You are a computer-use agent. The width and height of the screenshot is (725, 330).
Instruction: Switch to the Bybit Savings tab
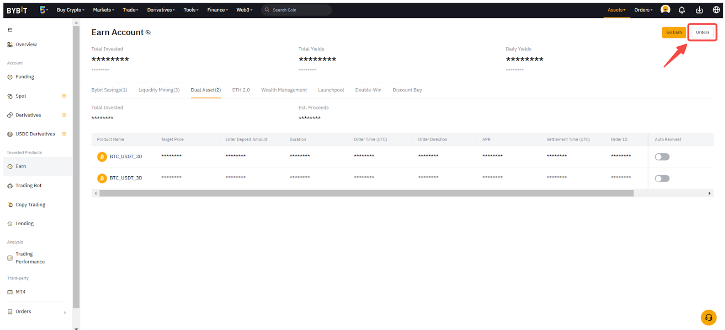pos(109,90)
